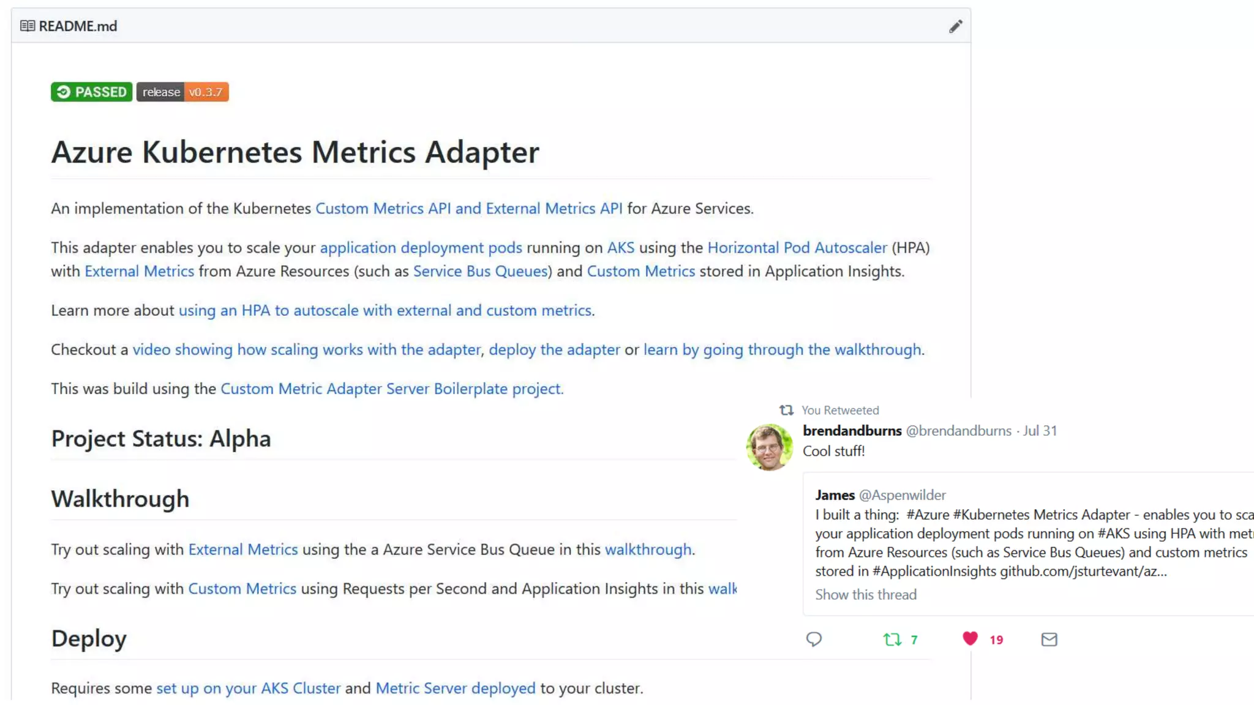The width and height of the screenshot is (1254, 705).
Task: Click the green PASSED build badge
Action: [91, 92]
